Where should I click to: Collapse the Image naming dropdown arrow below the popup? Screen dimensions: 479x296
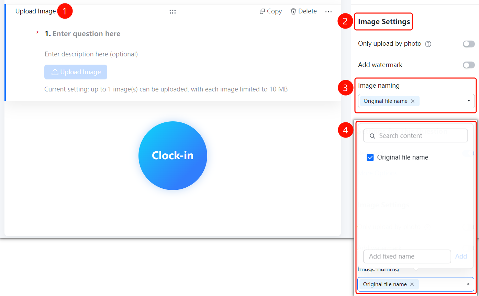pos(468,284)
